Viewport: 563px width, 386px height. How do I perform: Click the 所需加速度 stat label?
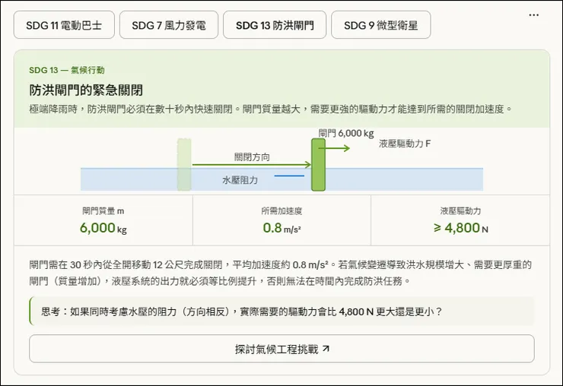click(281, 211)
